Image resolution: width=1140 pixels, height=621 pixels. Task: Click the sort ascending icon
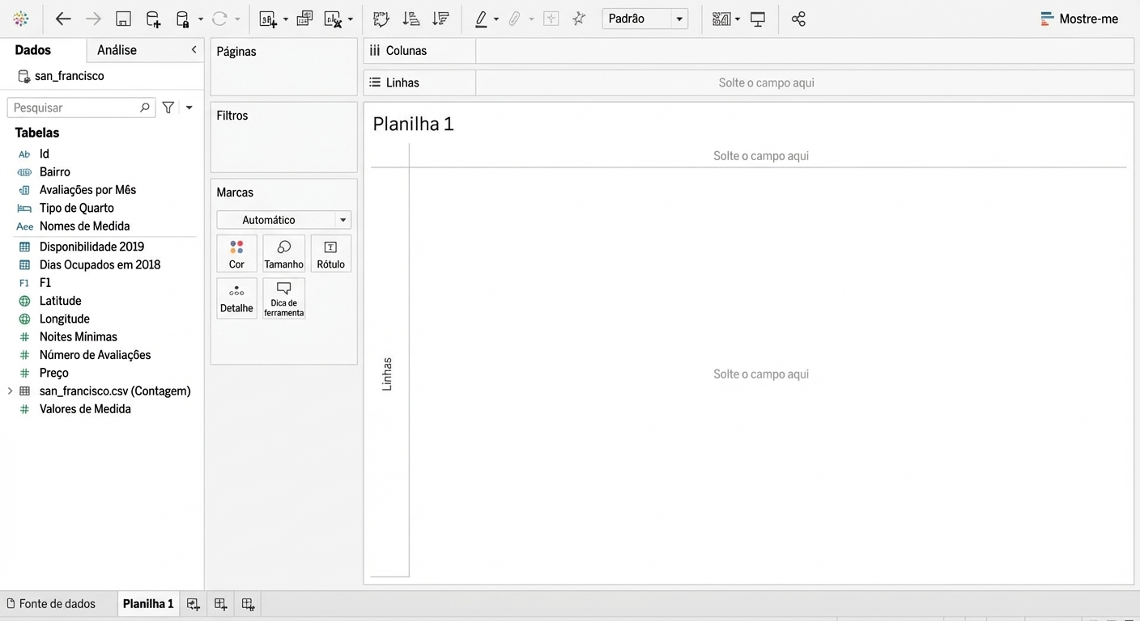point(410,19)
